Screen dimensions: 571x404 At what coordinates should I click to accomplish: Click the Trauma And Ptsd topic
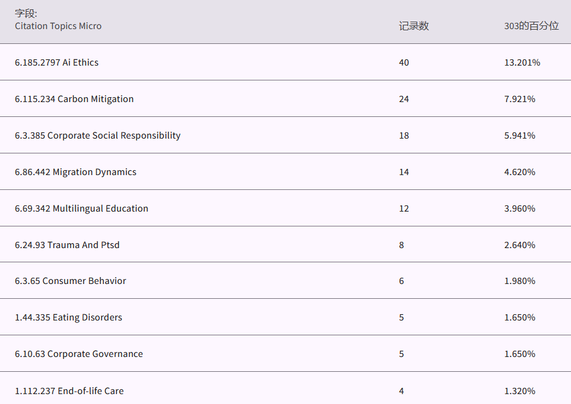click(68, 245)
